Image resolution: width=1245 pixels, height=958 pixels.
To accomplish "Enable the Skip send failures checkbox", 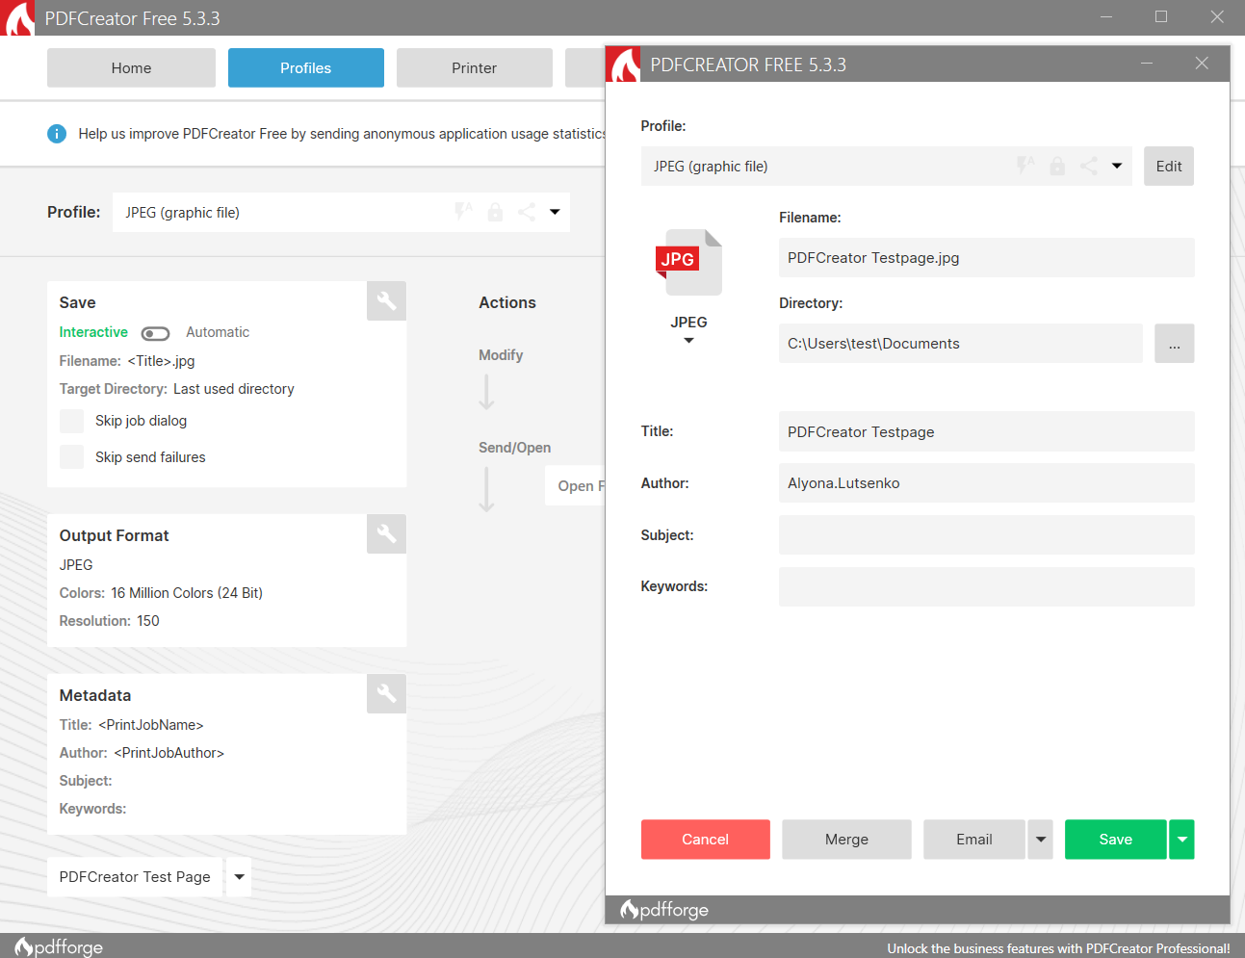I will 71,456.
